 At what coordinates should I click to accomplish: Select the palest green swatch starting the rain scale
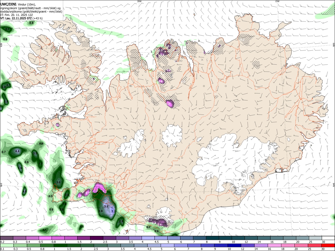[x=7, y=246]
